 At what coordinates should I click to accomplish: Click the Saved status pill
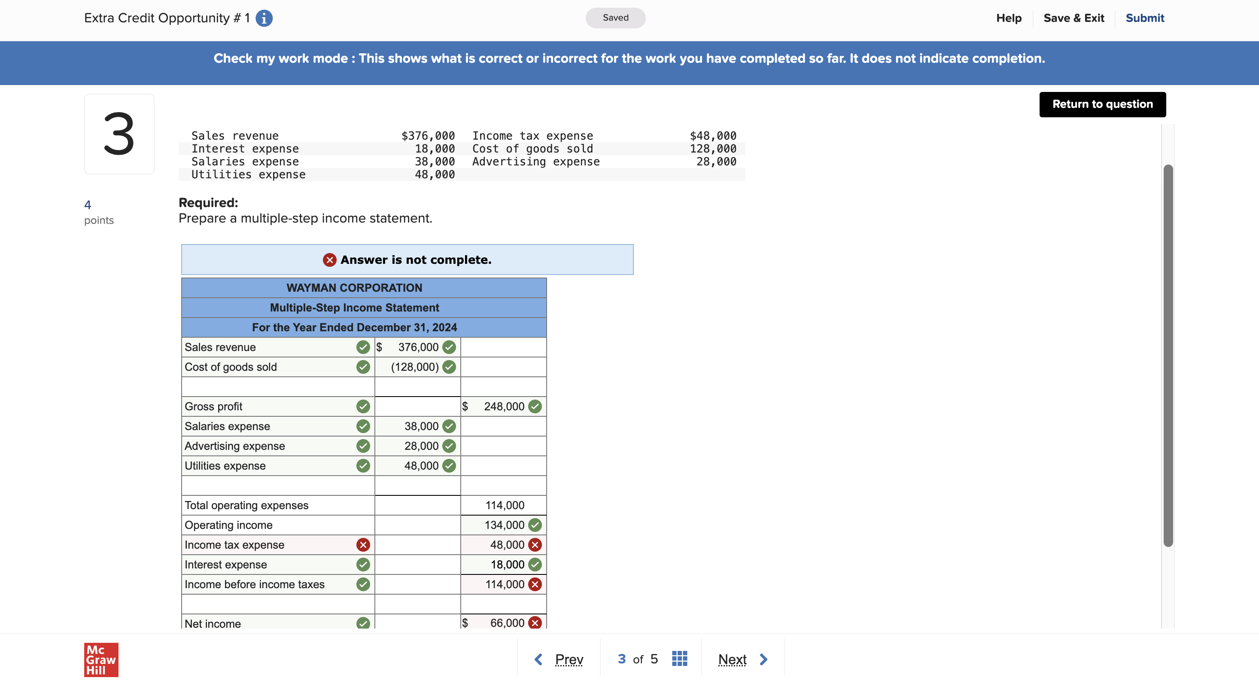[x=615, y=18]
